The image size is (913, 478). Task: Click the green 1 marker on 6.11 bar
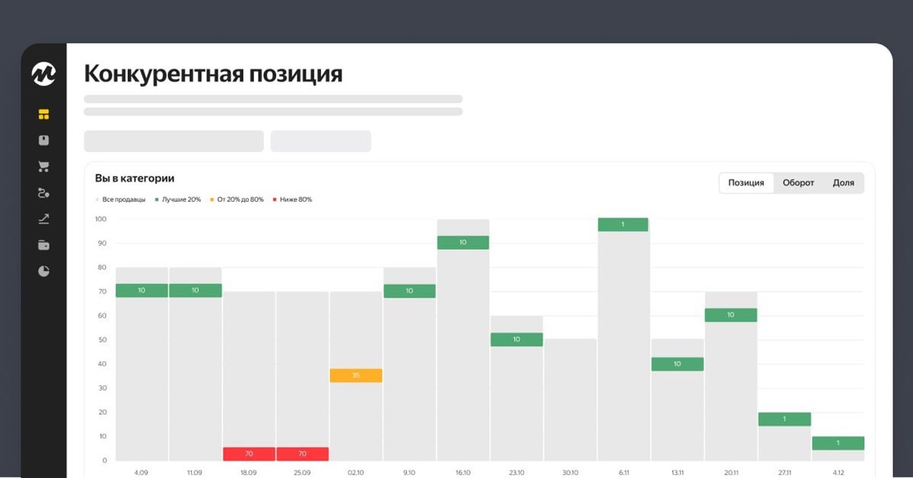623,225
